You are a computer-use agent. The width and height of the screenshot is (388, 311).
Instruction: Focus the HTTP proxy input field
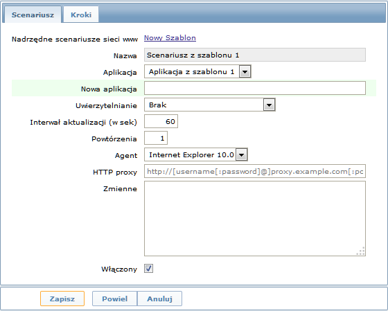255,171
